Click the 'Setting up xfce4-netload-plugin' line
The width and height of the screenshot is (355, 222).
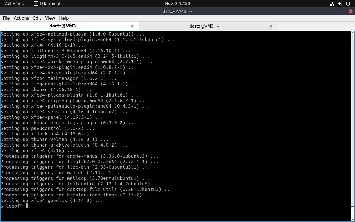(x=72, y=34)
